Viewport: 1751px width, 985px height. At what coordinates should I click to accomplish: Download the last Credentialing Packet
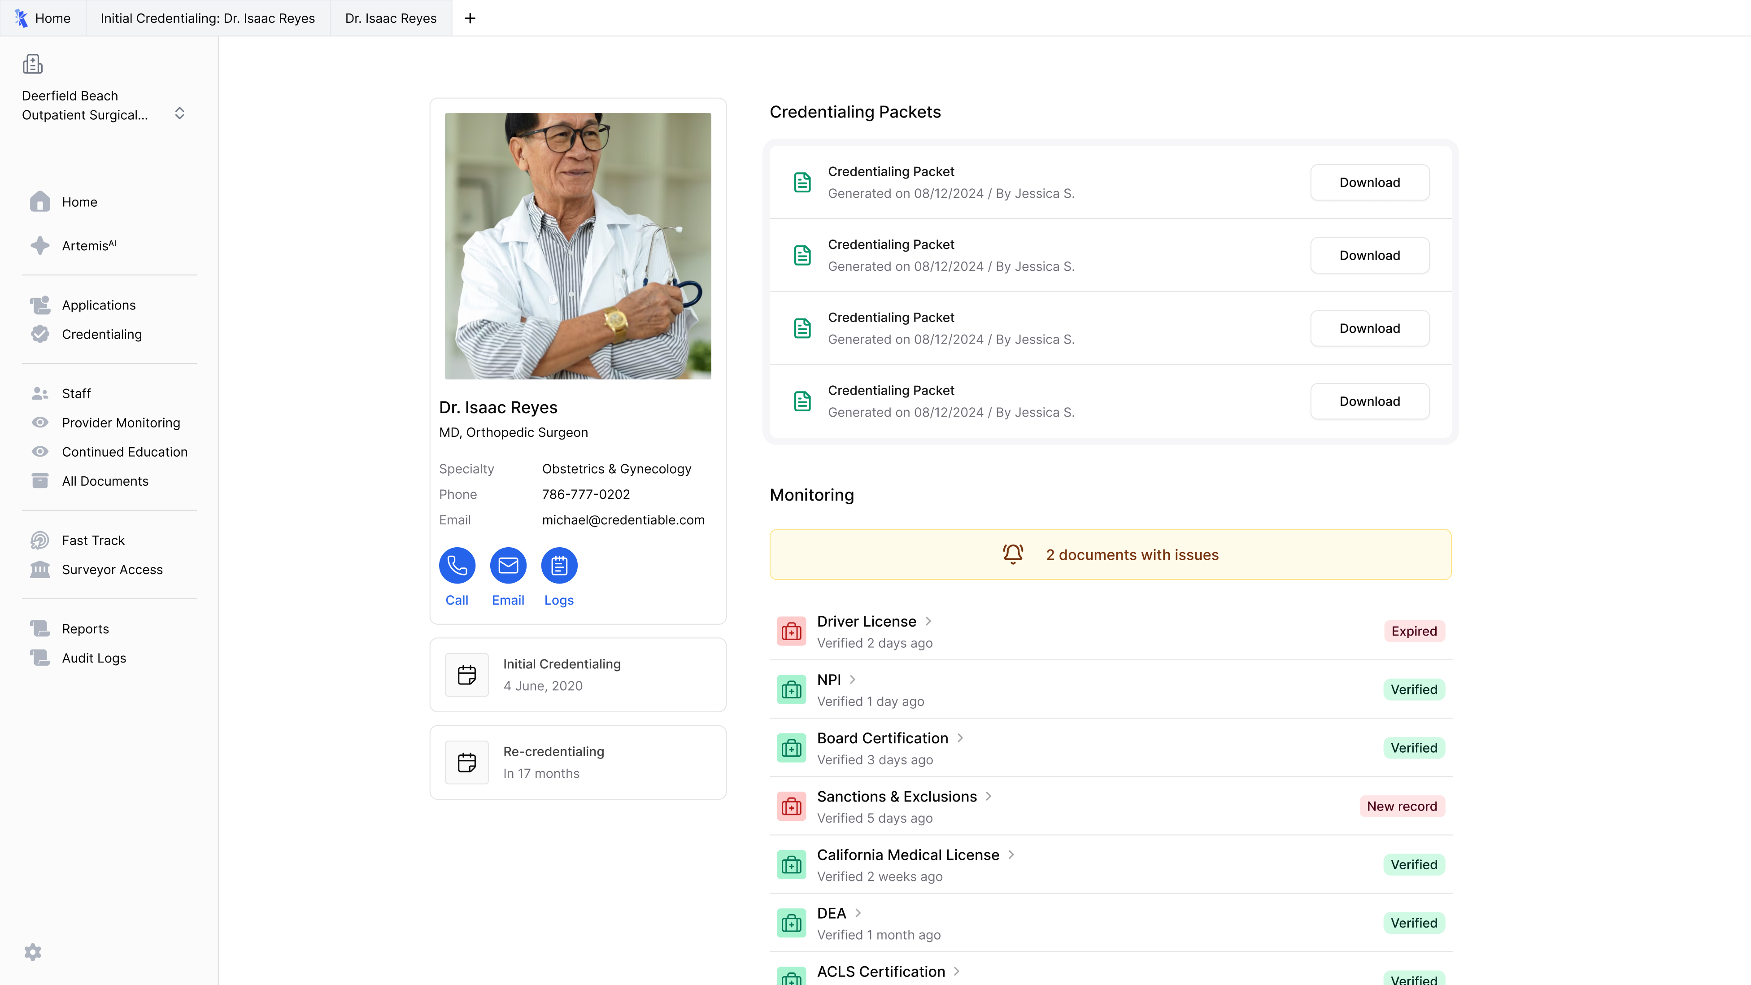point(1369,401)
